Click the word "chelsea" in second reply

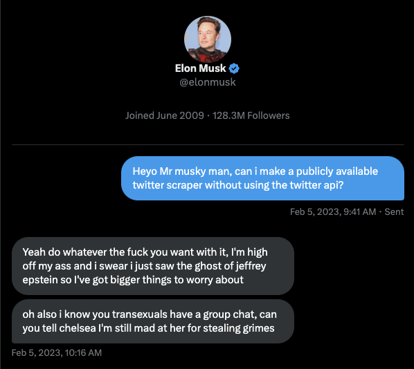pos(78,328)
